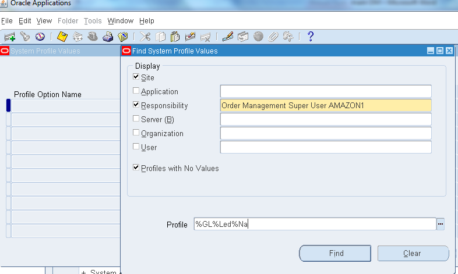Screen dimensions: 458x274
Task: Click the Profile search field
Action: point(315,224)
